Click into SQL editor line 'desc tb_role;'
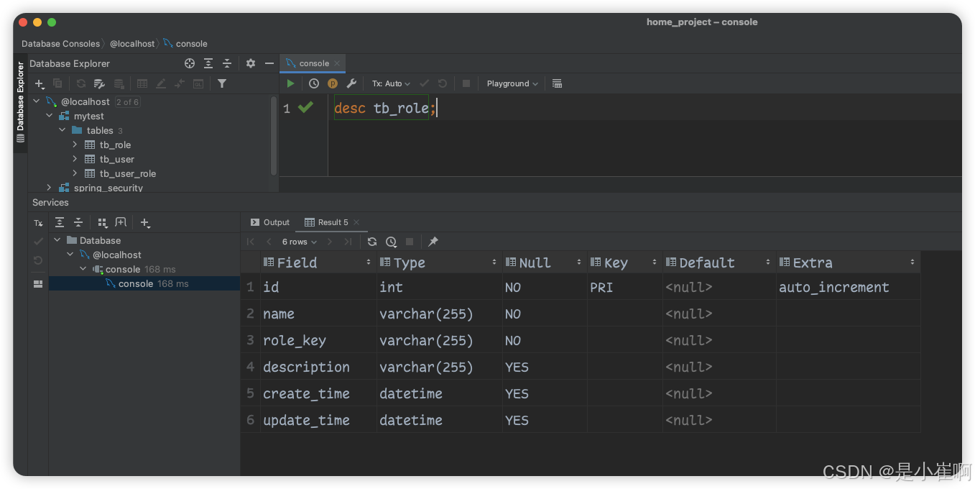Image resolution: width=975 pixels, height=489 pixels. (385, 109)
